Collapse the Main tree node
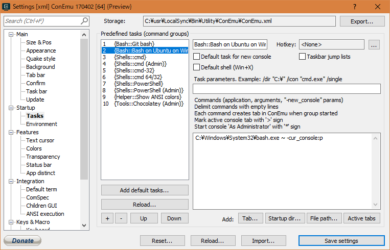Image resolution: width=390 pixels, height=250 pixels. pos(11,34)
